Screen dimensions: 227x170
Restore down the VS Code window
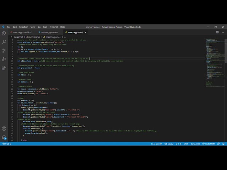tap(216, 27)
